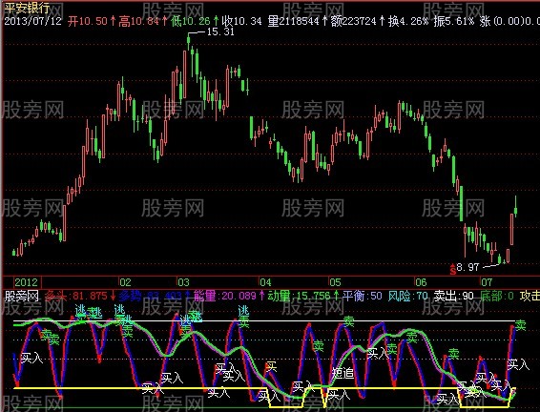Click the 动量:15.756 indicator value
The height and width of the screenshot is (412, 540).
[300, 296]
